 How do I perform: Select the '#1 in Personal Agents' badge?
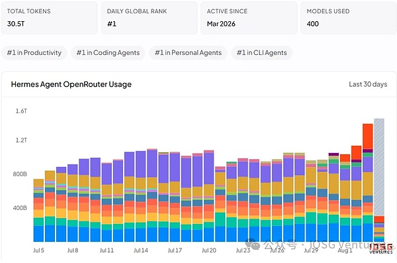pos(188,53)
